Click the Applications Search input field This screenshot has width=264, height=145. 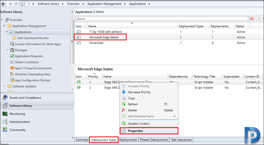(162, 18)
